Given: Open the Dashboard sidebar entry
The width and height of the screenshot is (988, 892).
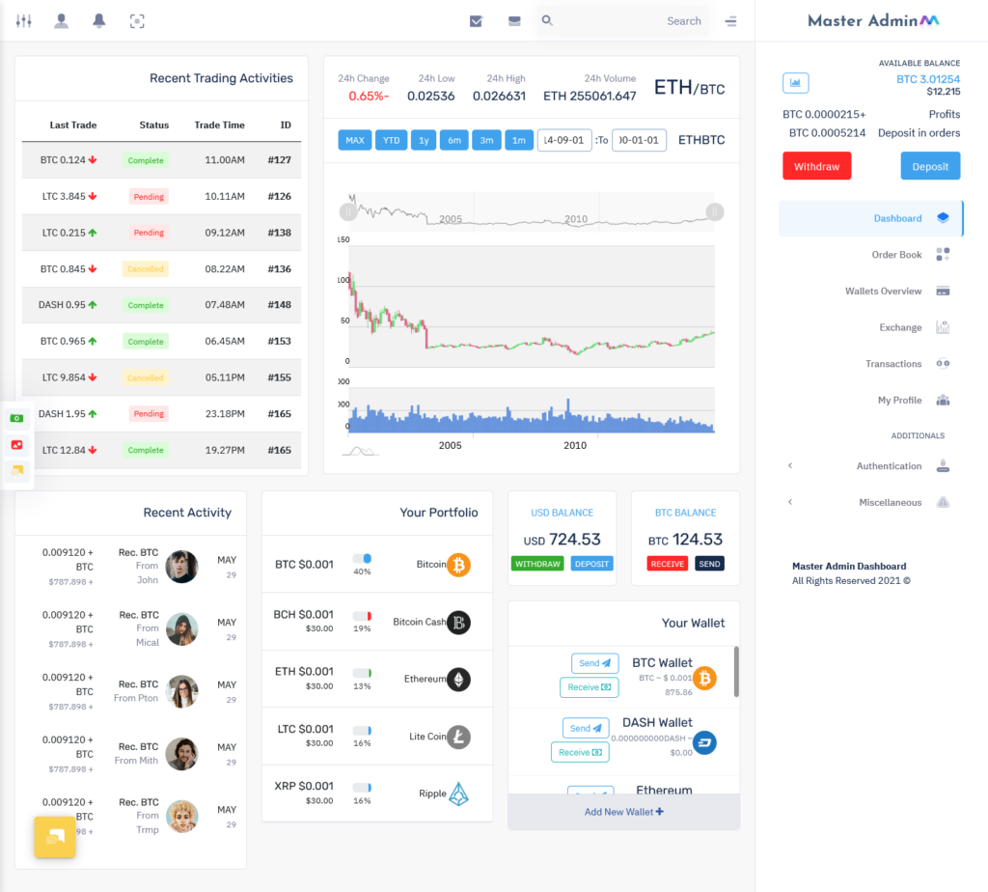Looking at the screenshot, I should (x=897, y=218).
